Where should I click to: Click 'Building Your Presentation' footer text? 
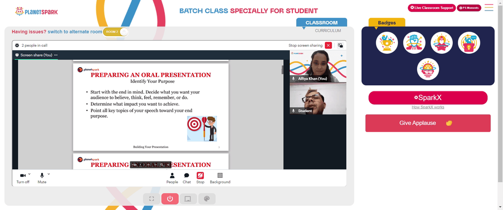coord(151,147)
